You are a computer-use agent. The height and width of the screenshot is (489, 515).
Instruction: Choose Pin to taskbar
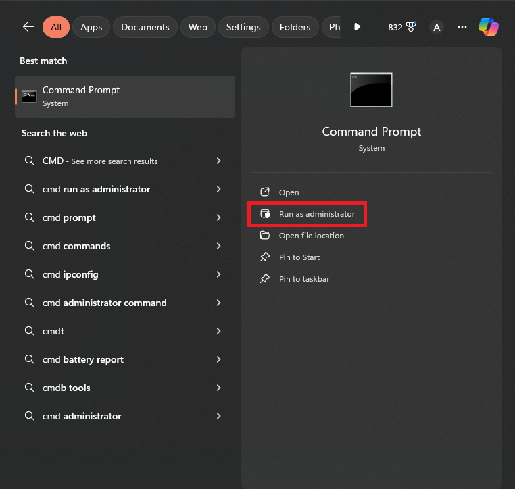click(304, 279)
